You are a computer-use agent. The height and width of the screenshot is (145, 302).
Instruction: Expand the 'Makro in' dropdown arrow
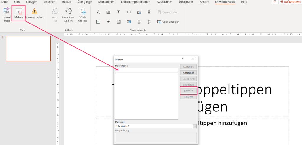coord(195,126)
